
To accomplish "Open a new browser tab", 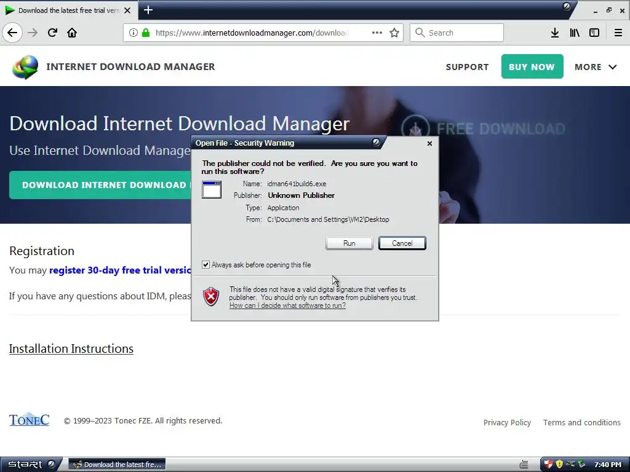I will point(148,10).
